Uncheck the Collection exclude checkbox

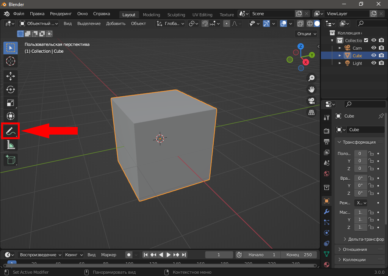click(x=366, y=41)
